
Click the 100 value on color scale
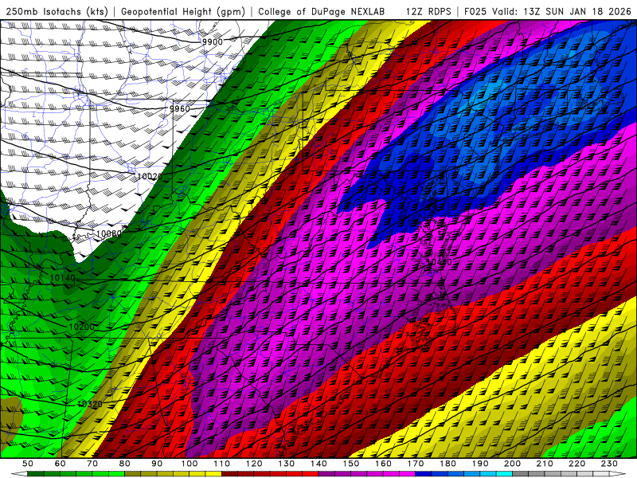coord(190,464)
